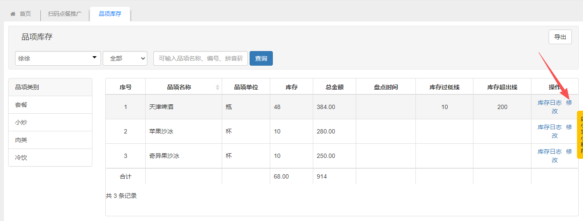The width and height of the screenshot is (583, 221).
Task: Open 库存日志 for 奇异果沙冰
Action: tap(549, 151)
